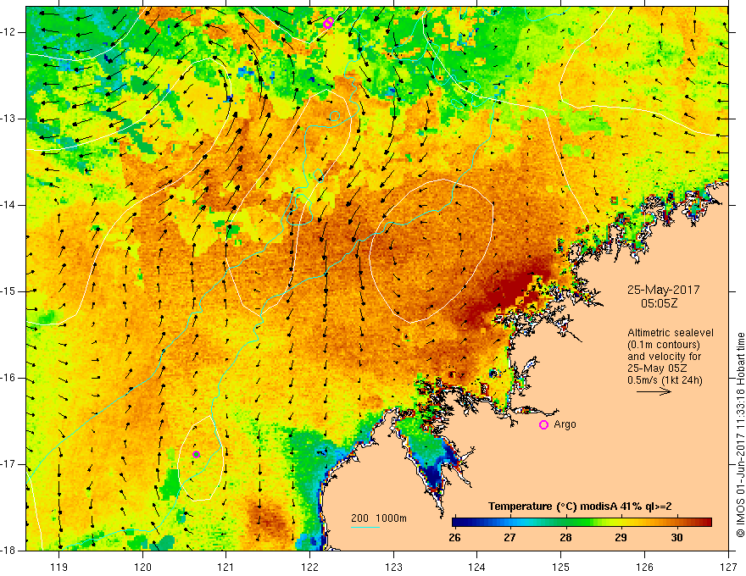
Task: Click the '(0.1m contours)' caption line
Action: click(x=664, y=345)
